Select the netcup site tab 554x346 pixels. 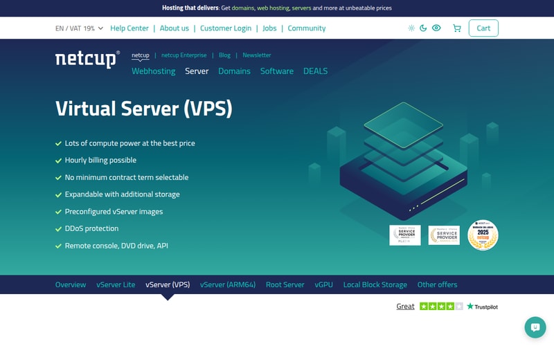tap(141, 55)
